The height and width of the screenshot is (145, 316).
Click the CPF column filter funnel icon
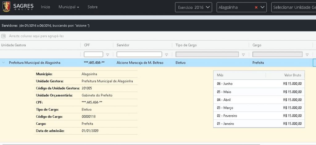coord(108,55)
